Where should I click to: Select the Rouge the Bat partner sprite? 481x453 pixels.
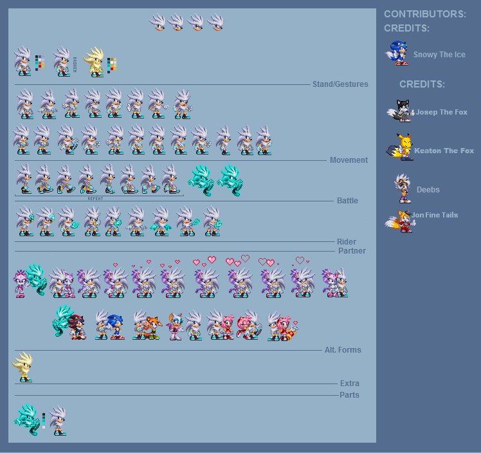click(x=176, y=326)
